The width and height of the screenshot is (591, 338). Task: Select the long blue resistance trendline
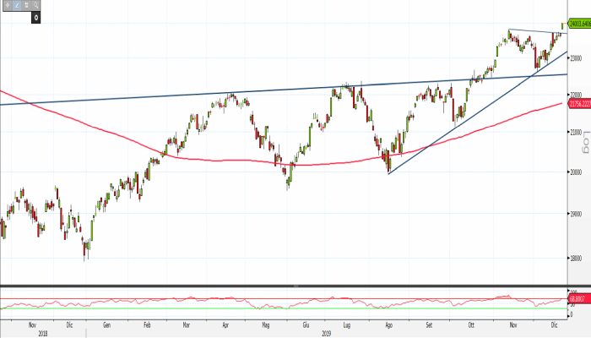284,89
